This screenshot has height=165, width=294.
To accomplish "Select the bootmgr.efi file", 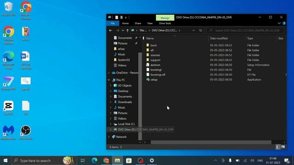I will click(x=158, y=75).
